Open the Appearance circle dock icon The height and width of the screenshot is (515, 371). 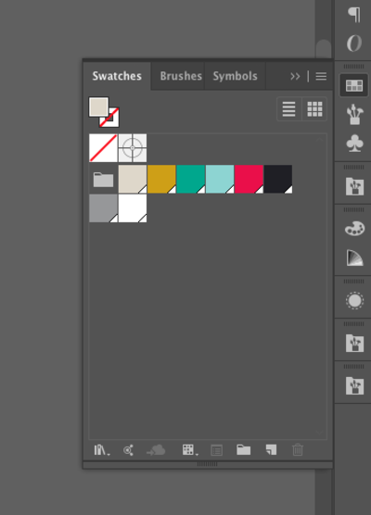(x=354, y=300)
